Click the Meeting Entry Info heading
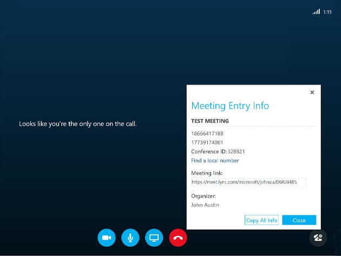The height and width of the screenshot is (256, 341). coord(230,106)
